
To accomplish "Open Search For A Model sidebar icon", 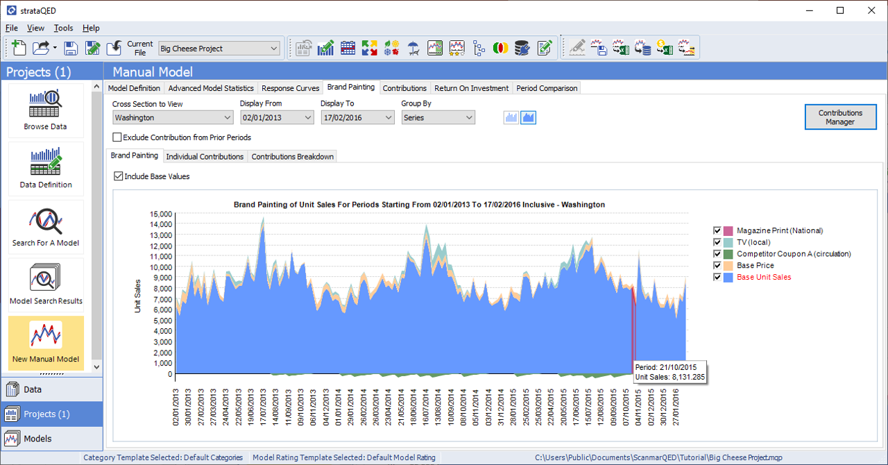I will pos(46,227).
